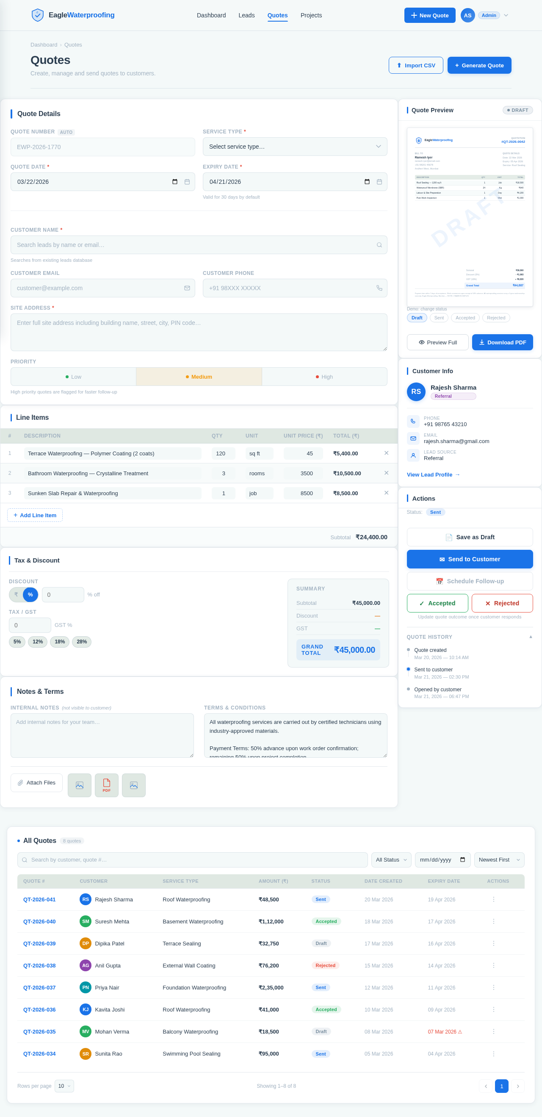Open the View Lead Profile link
Screen dimensions: 542x1117
point(433,475)
